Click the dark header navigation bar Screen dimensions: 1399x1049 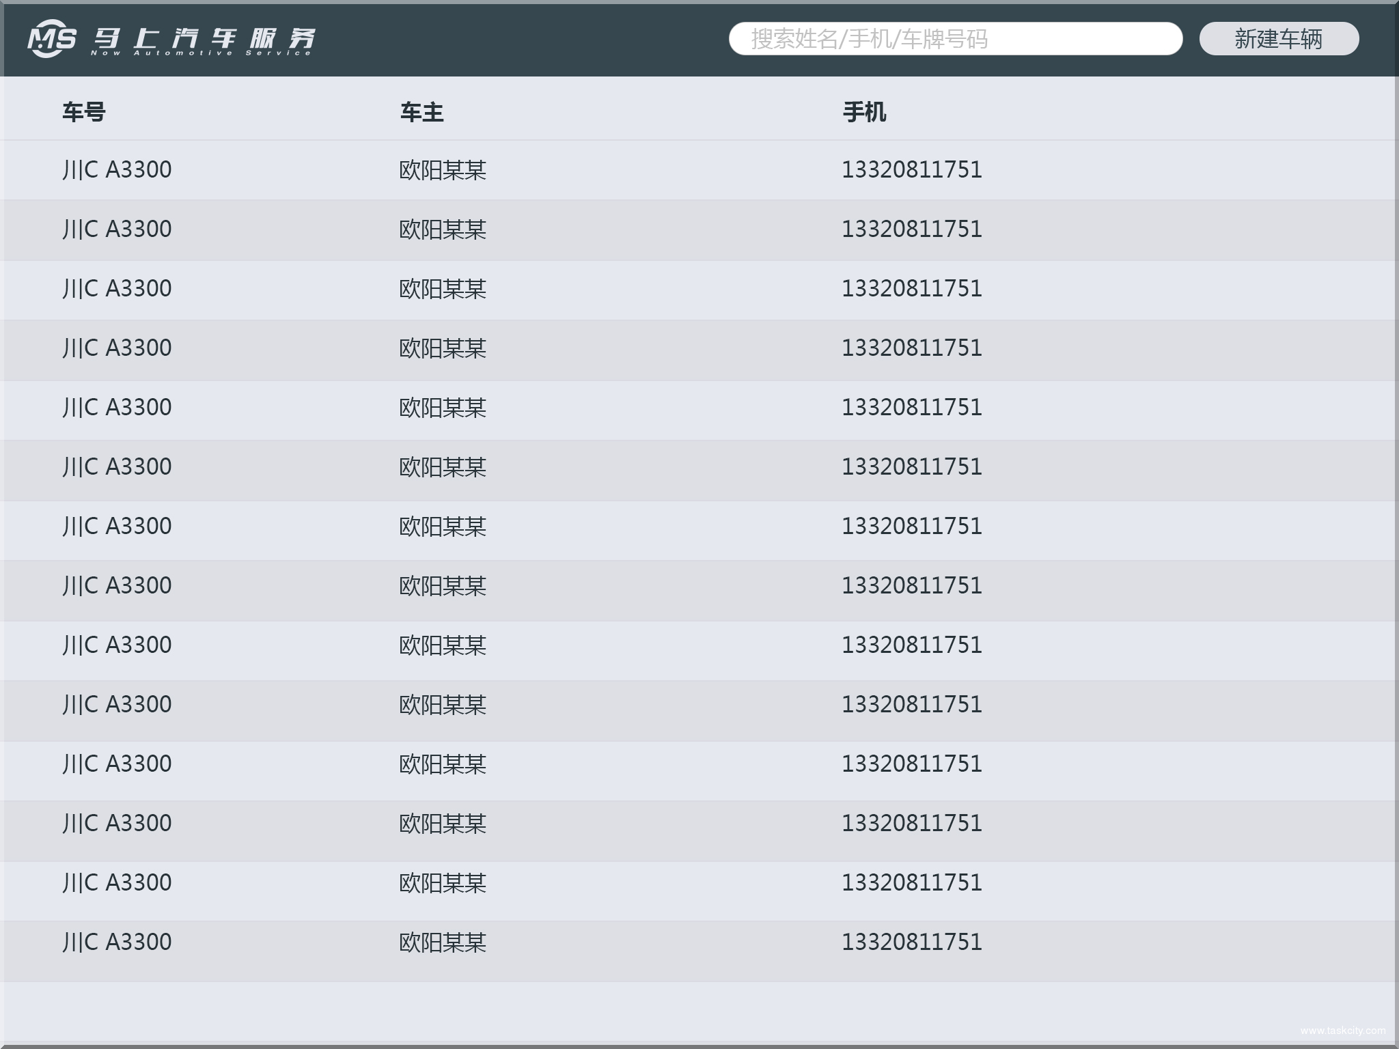pos(519,39)
